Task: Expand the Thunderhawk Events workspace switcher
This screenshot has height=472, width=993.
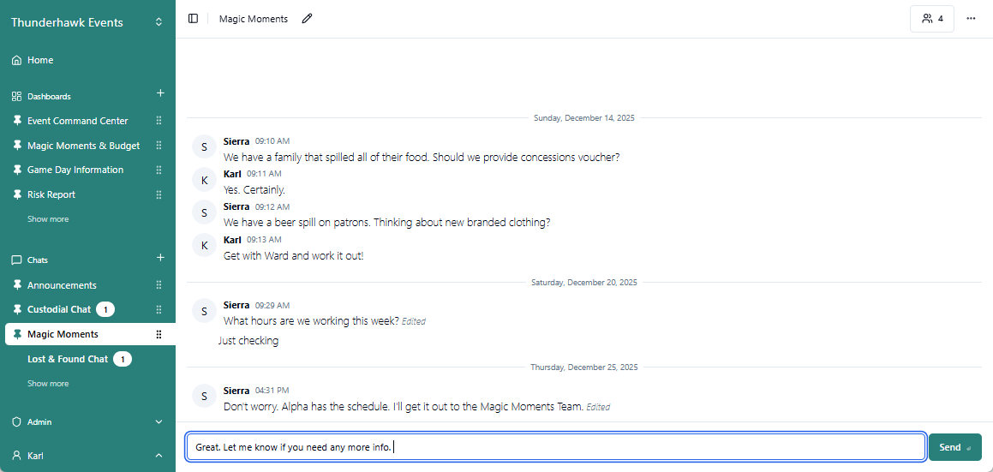Action: (x=159, y=22)
